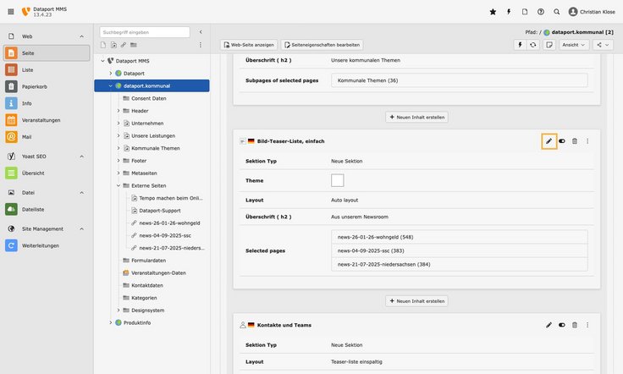Click Seiteneigenschaften bearbeiten button

click(x=323, y=44)
